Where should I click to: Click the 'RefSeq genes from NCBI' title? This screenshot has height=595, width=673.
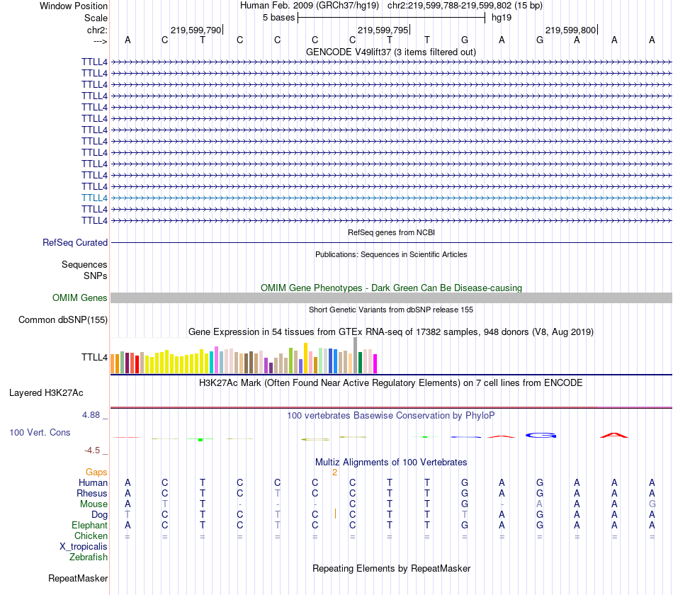(x=391, y=232)
